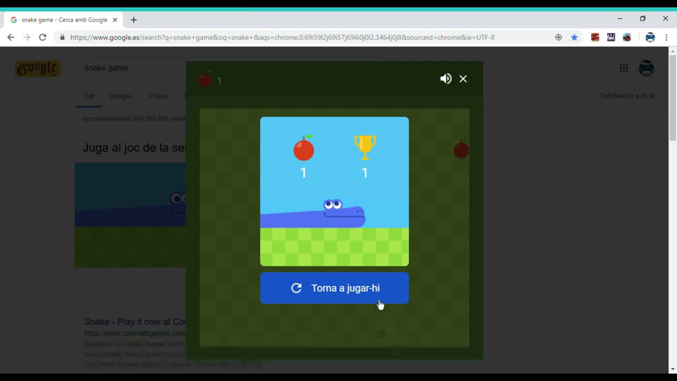The width and height of the screenshot is (677, 381).
Task: Click the page vertical scrollbar
Action: click(x=673, y=98)
